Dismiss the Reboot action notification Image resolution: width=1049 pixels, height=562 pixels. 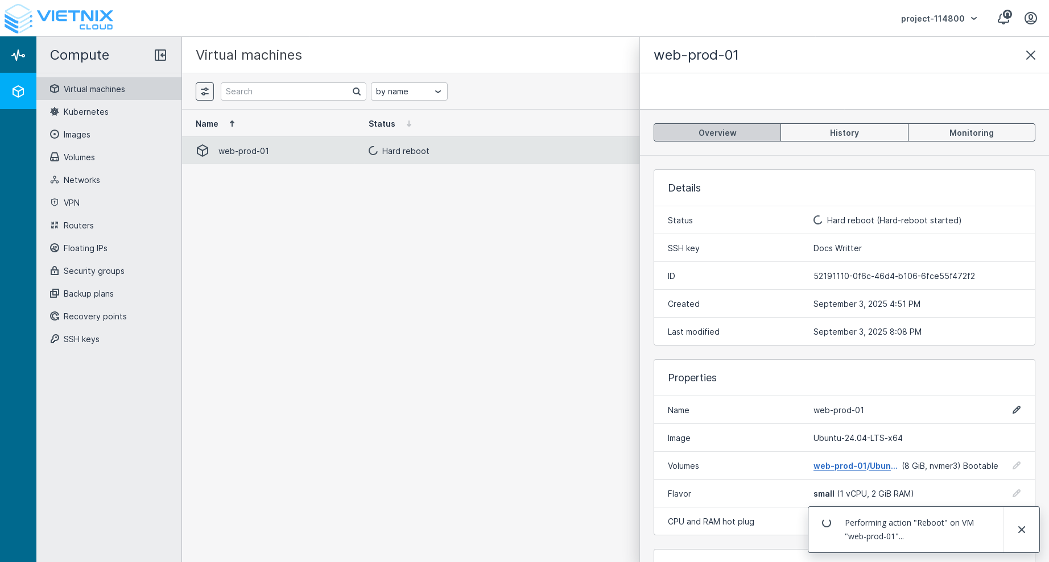1021,530
